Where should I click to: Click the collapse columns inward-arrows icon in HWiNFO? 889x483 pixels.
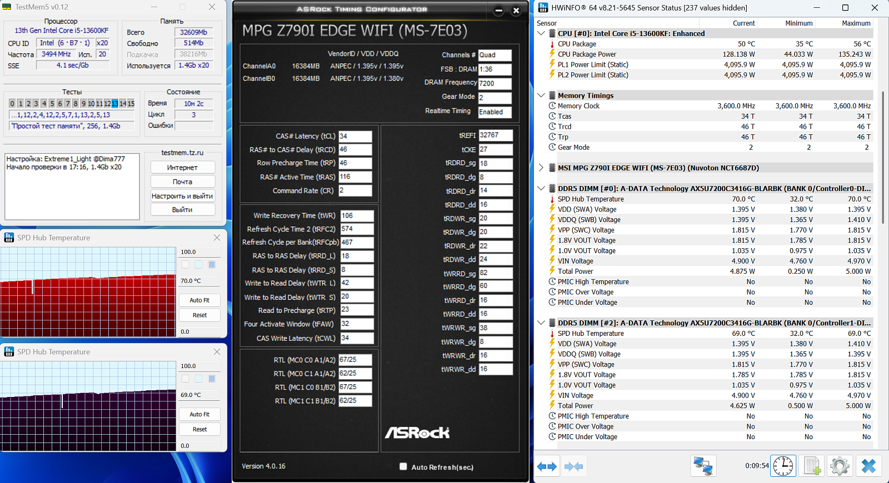[x=573, y=466]
